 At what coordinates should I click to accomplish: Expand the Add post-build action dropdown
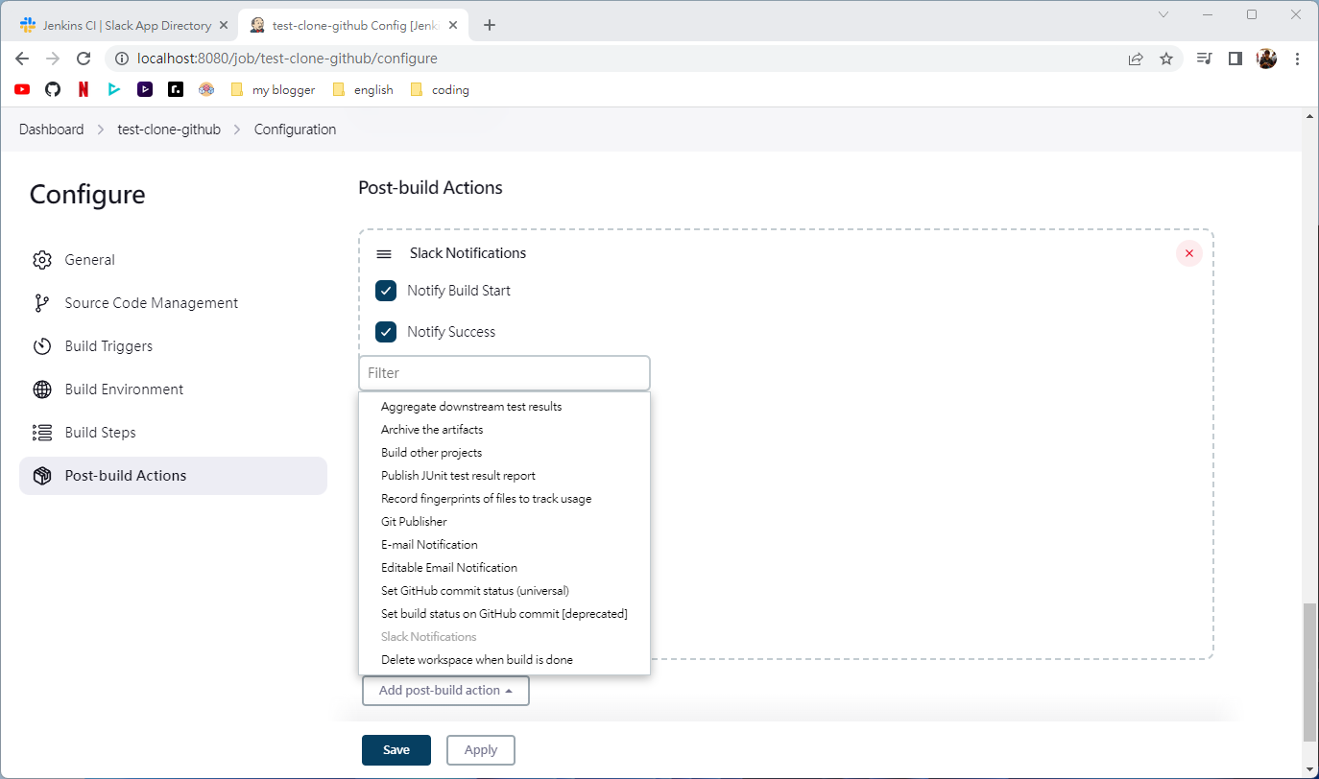tap(445, 691)
